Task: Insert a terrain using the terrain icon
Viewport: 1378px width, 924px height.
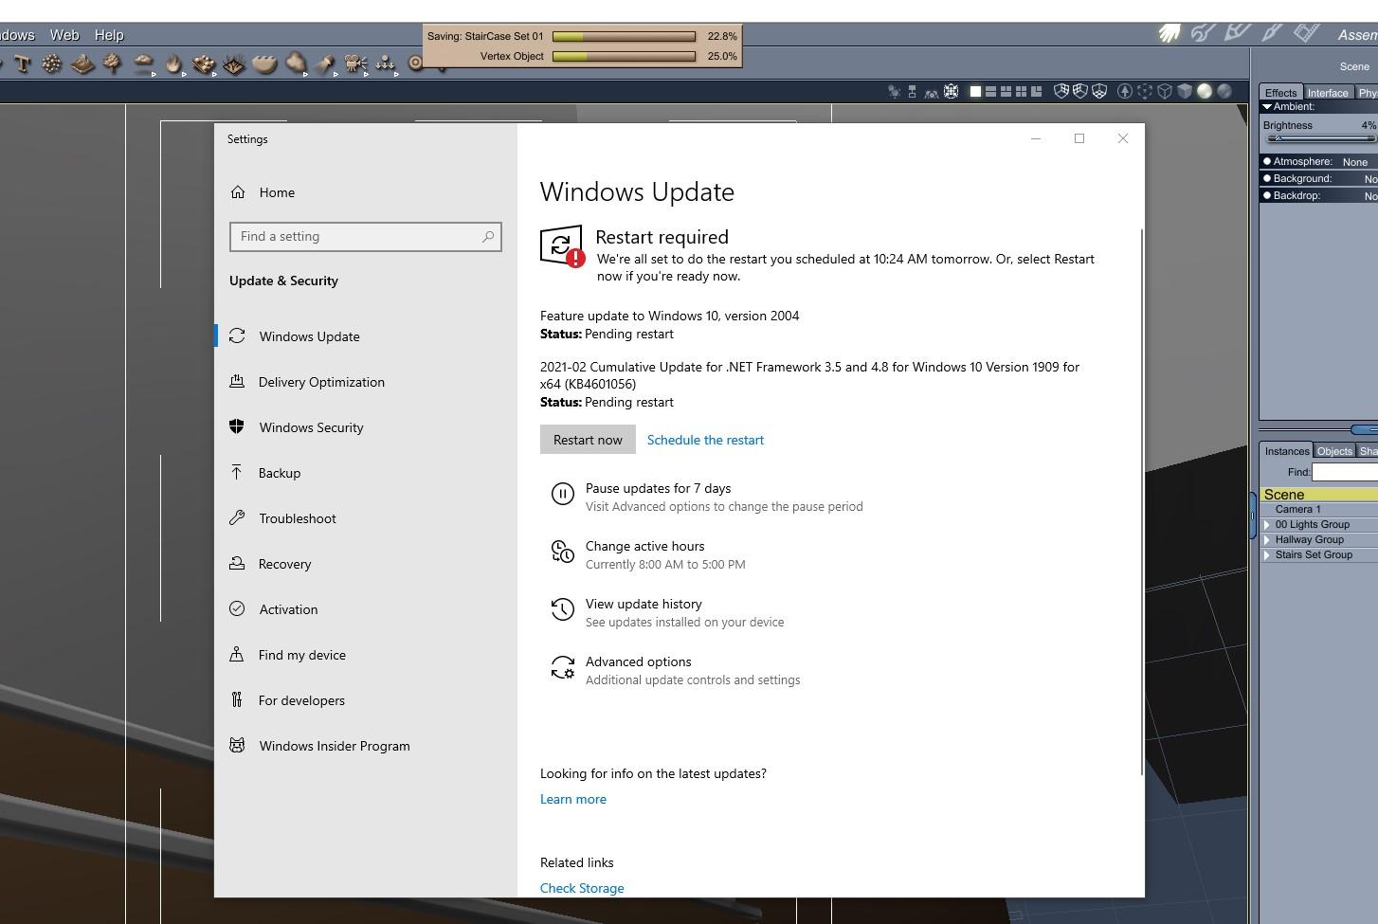Action: [82, 64]
